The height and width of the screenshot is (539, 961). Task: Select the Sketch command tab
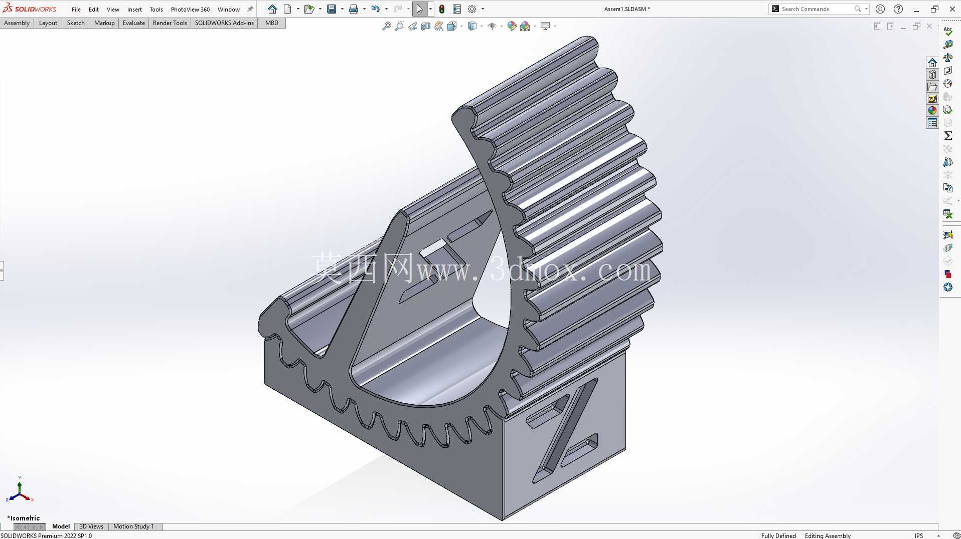[76, 23]
